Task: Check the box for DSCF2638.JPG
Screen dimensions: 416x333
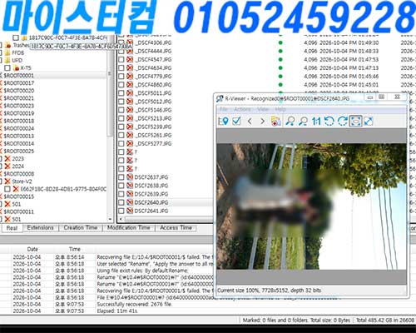Action: pyautogui.click(x=121, y=186)
